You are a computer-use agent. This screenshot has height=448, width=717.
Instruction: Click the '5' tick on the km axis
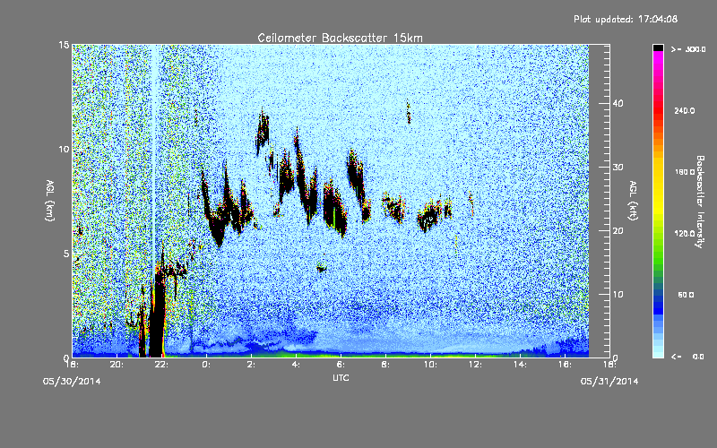click(x=66, y=254)
